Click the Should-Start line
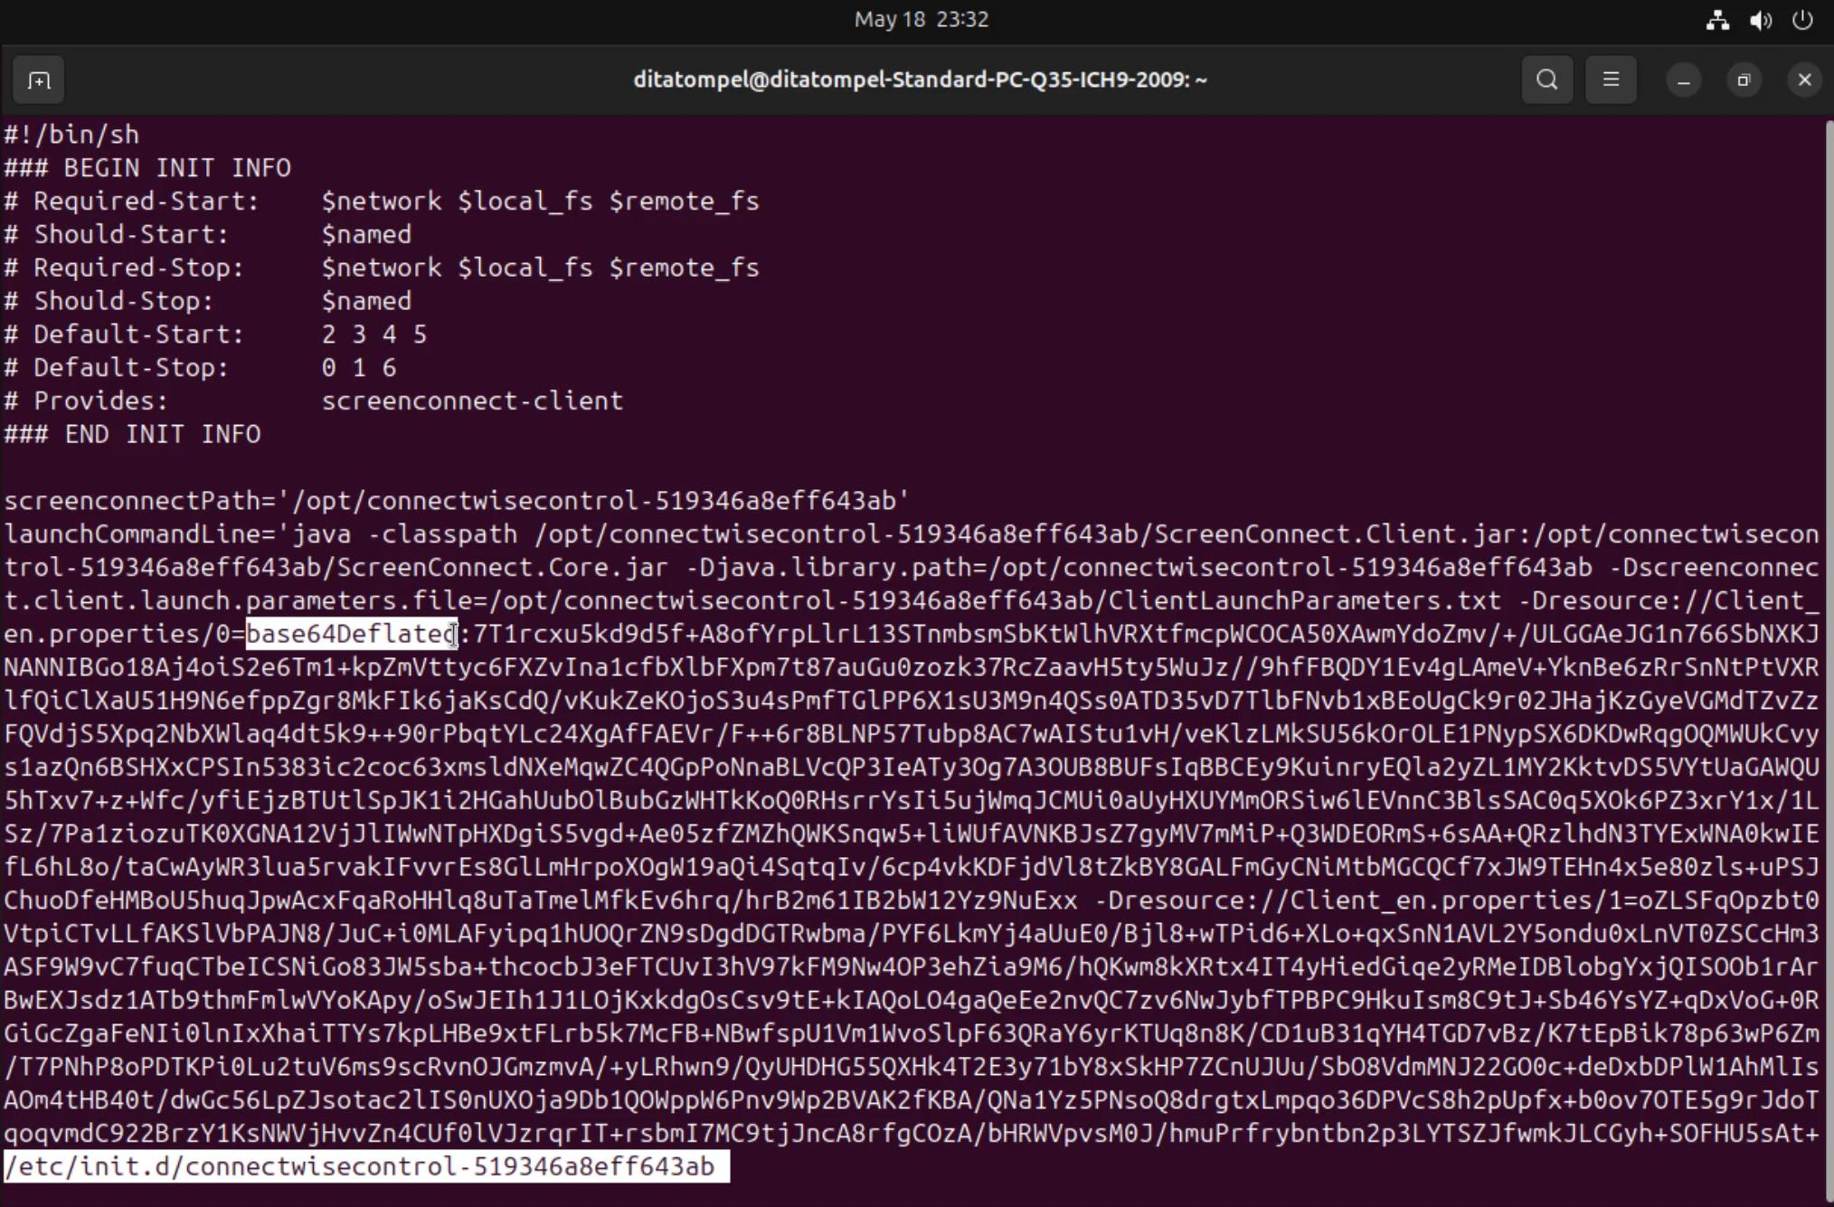This screenshot has height=1207, width=1834. coord(208,235)
